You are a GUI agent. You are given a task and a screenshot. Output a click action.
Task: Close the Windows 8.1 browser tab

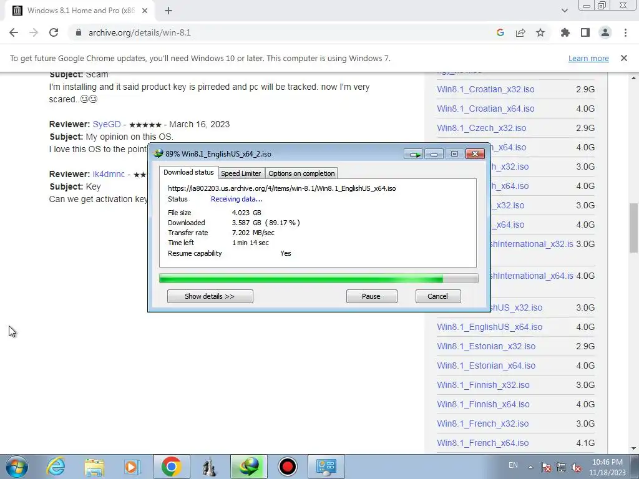[x=145, y=11]
